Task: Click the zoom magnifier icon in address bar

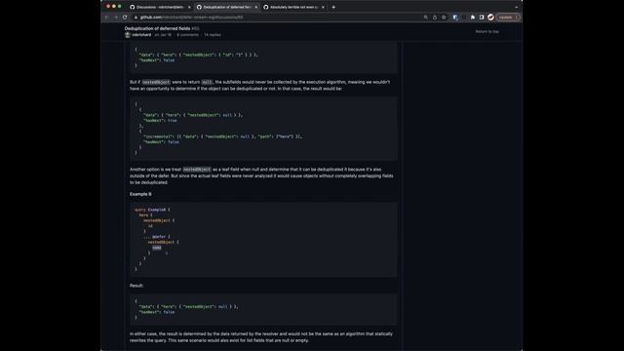Action: pyautogui.click(x=426, y=18)
